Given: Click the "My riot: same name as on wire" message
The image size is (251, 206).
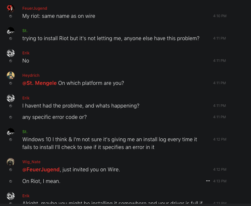Looking at the screenshot, I should [59, 16].
